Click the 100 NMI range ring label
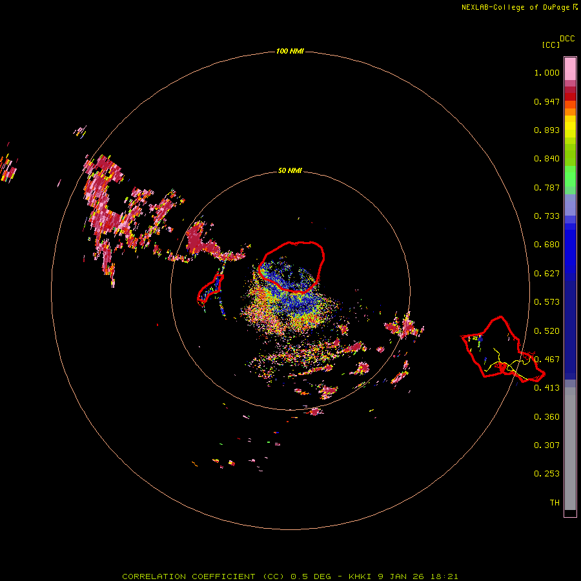The image size is (581, 581). (x=290, y=51)
